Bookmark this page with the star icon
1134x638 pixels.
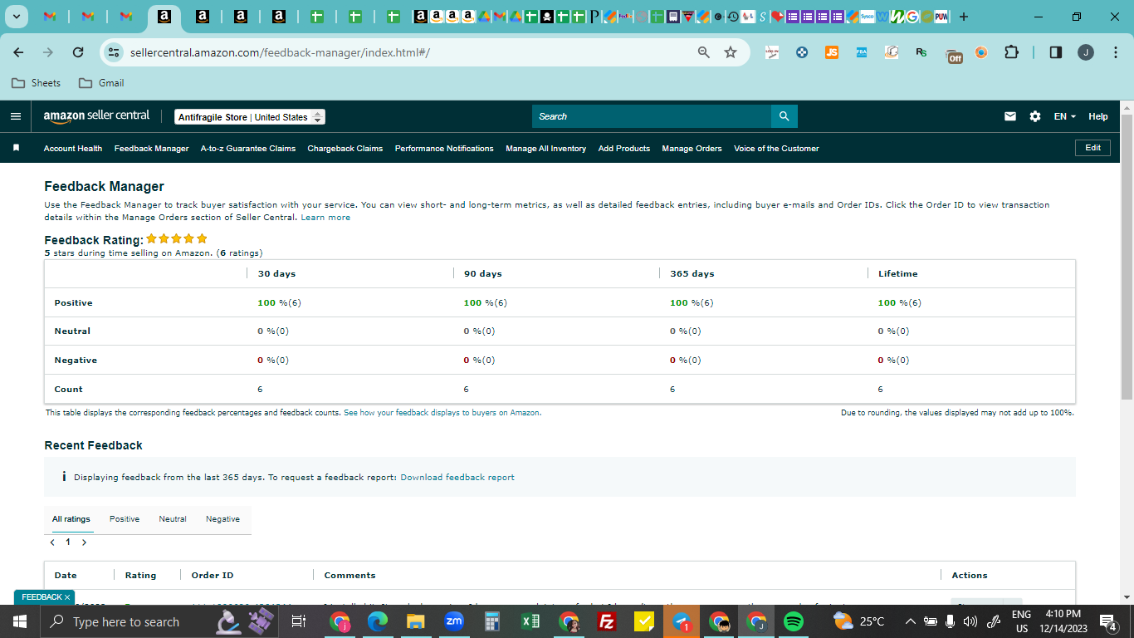pos(731,52)
